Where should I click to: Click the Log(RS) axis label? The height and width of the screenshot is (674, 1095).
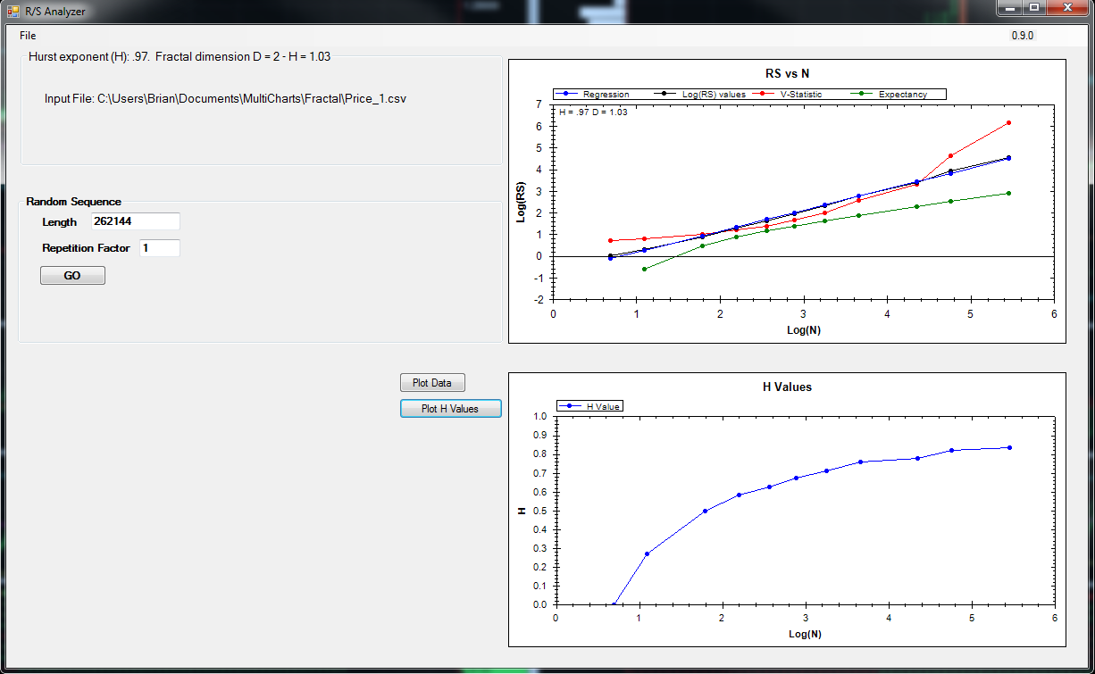point(521,202)
